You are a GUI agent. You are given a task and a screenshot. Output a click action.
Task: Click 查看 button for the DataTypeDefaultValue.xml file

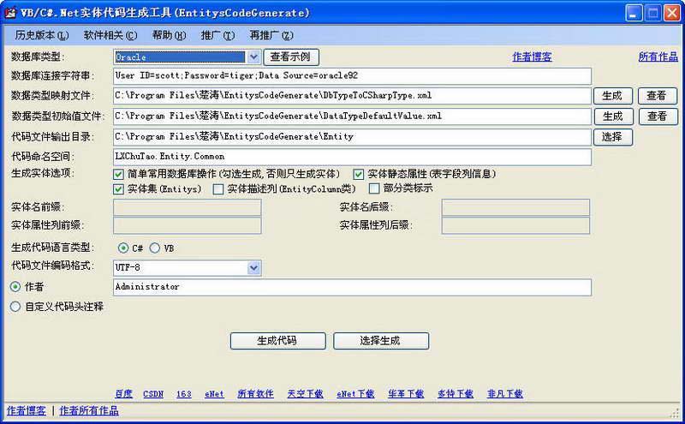[657, 116]
